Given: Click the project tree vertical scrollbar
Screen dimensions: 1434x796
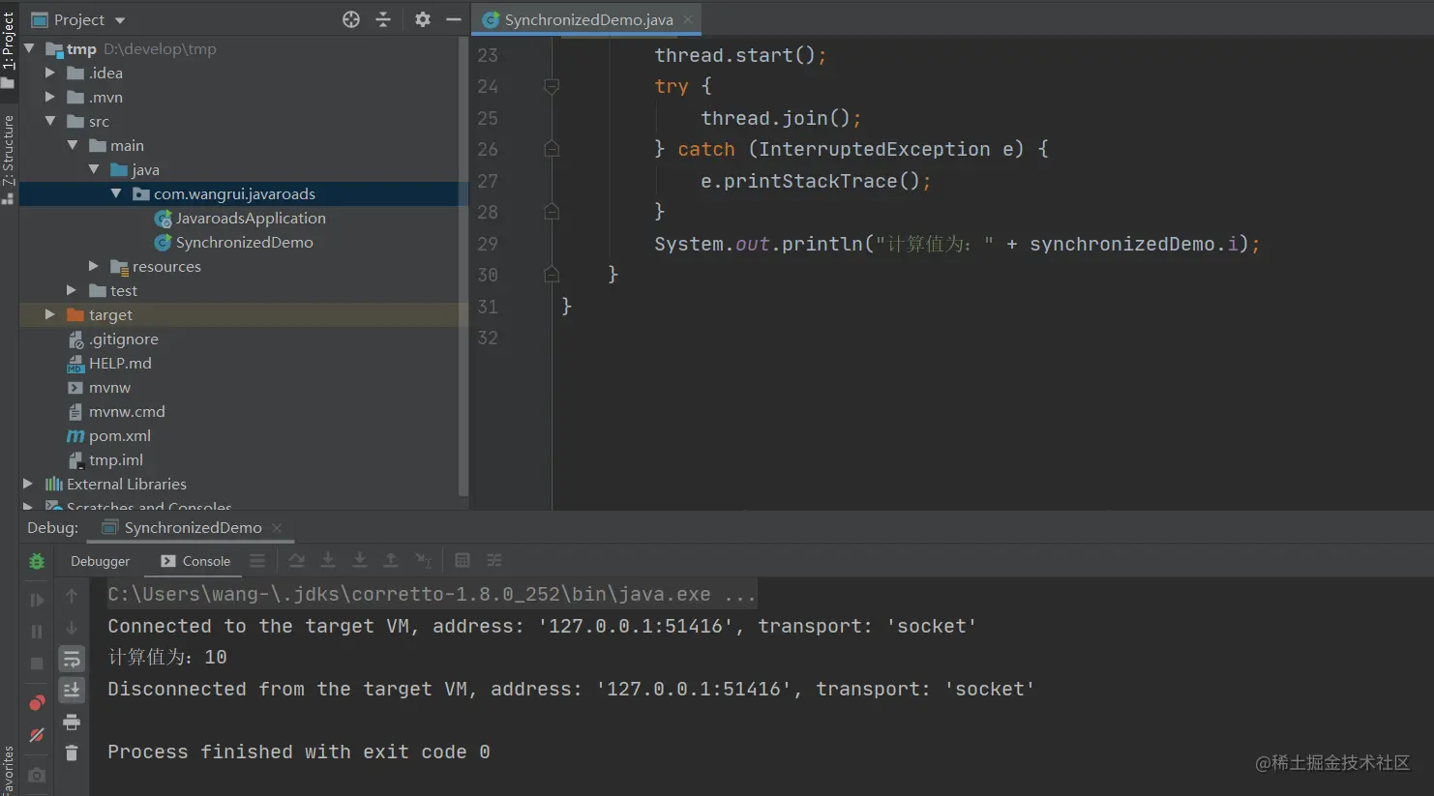Looking at the screenshot, I should click(463, 266).
